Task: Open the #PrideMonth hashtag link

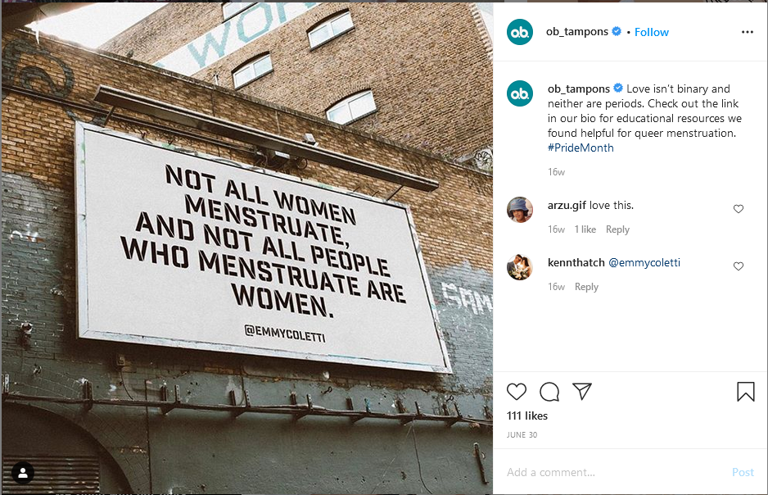Action: coord(581,148)
